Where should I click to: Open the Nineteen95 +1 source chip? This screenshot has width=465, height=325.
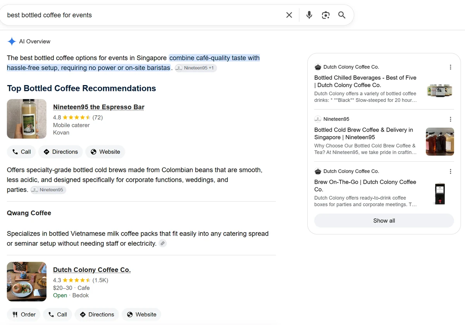pyautogui.click(x=196, y=68)
